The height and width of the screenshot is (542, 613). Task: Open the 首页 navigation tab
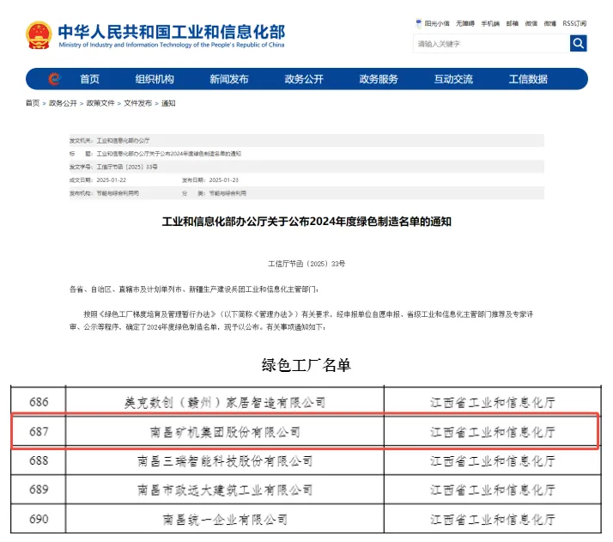90,79
